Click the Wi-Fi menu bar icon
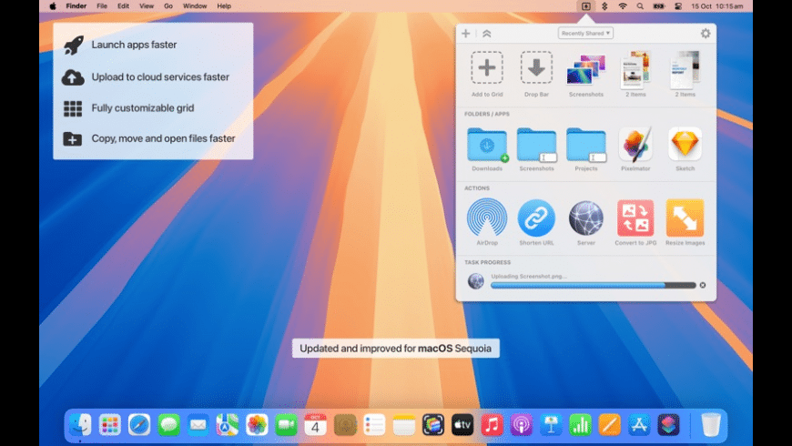Image resolution: width=792 pixels, height=446 pixels. 623,6
